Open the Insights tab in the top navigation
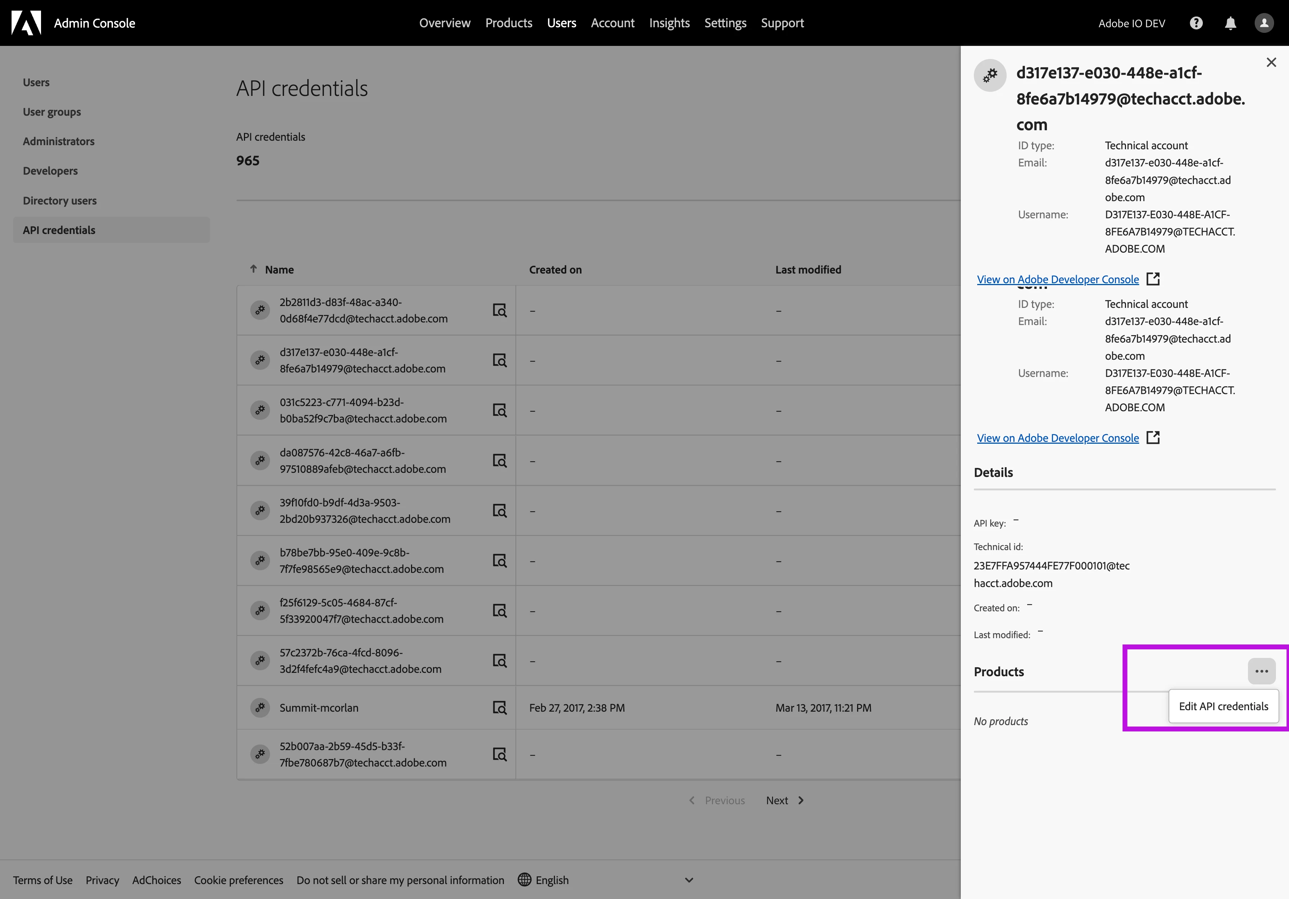The height and width of the screenshot is (899, 1289). point(669,23)
